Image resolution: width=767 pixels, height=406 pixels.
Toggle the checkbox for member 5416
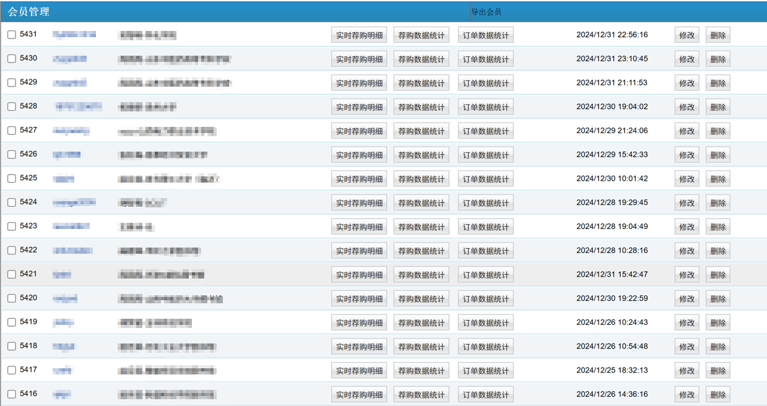point(12,394)
